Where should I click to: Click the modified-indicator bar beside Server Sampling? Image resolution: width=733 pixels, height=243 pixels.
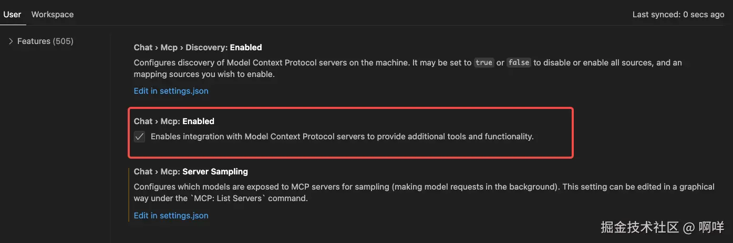[128, 194]
